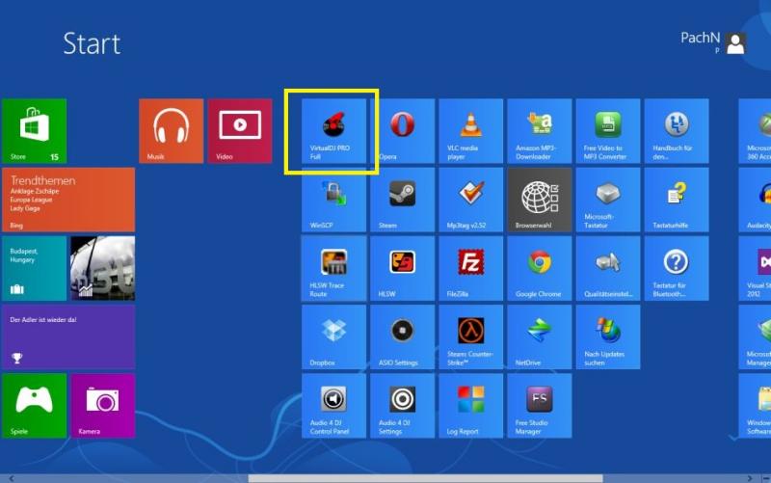Launch Dropbox
Viewport: 771px width, 483px height.
click(x=333, y=336)
